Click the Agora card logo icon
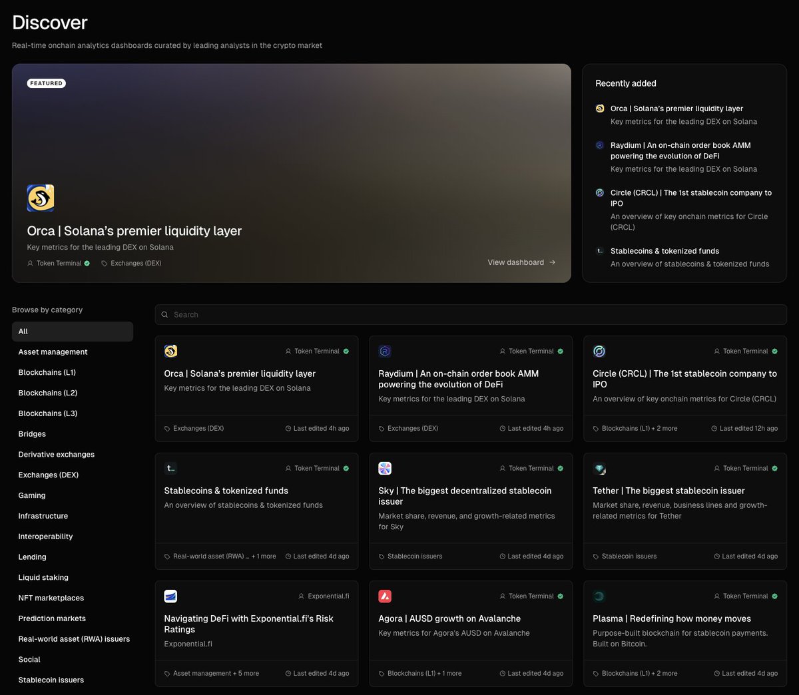Viewport: 799px width, 695px height. pyautogui.click(x=385, y=596)
